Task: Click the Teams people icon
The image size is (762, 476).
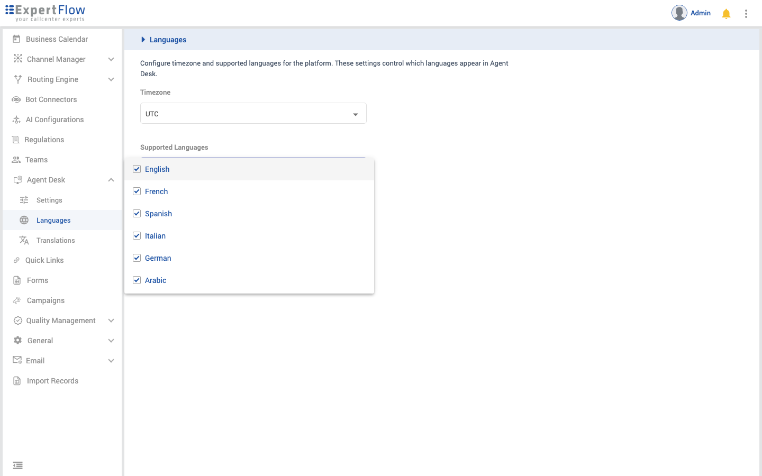Action: click(x=16, y=160)
